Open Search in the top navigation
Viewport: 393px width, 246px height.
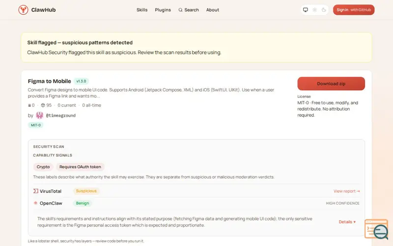coord(189,10)
